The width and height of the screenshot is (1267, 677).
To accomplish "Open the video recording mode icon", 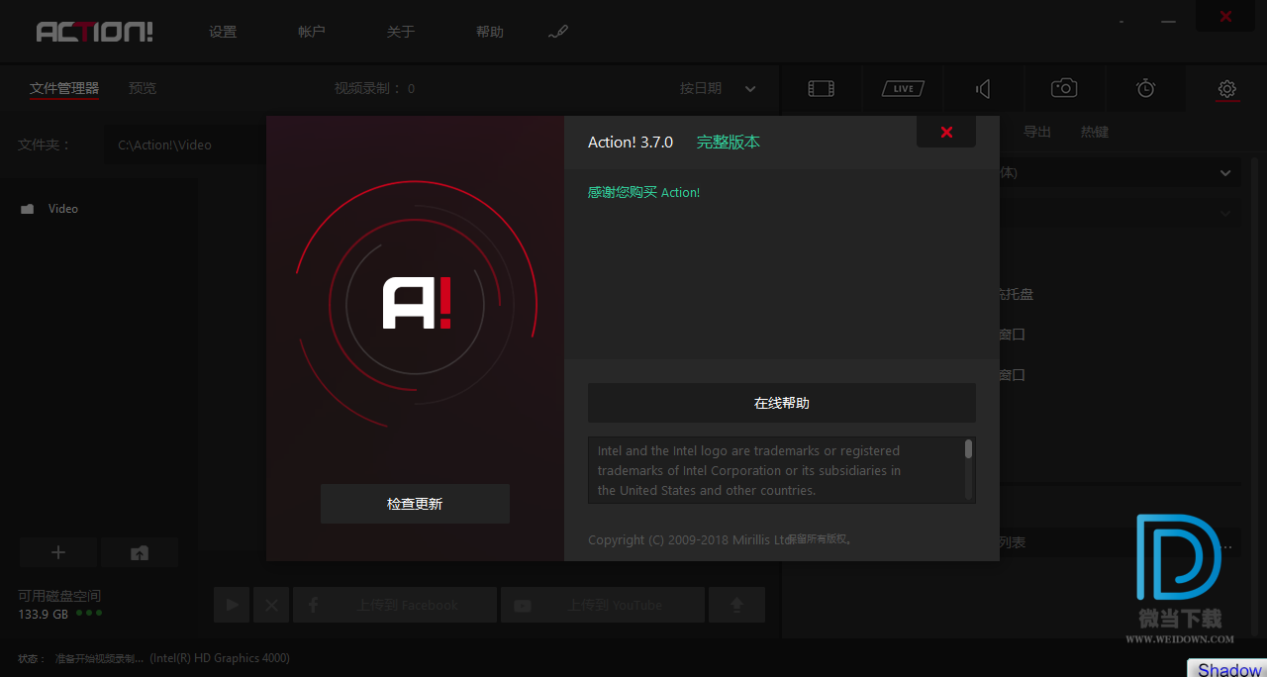I will tap(821, 89).
